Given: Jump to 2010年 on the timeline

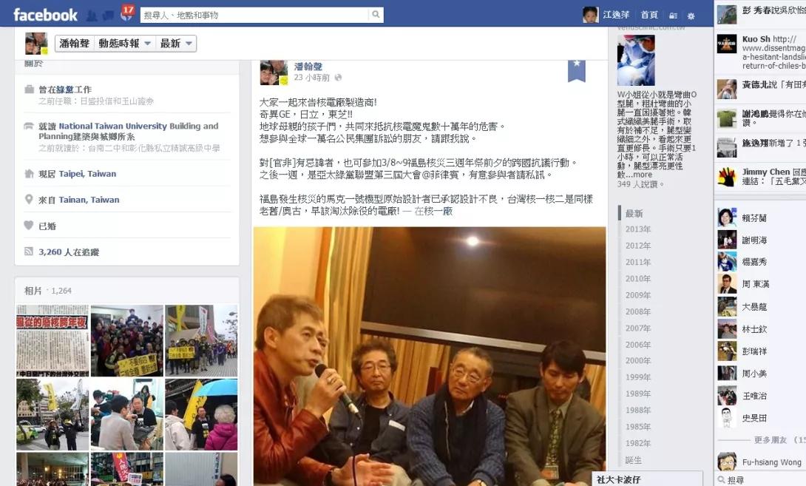Looking at the screenshot, I should (638, 279).
